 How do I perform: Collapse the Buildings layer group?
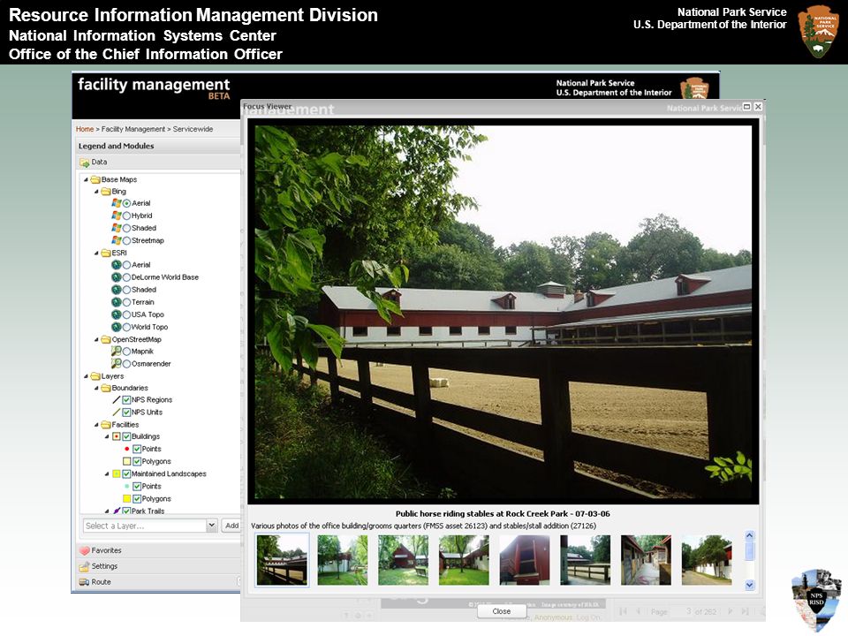coord(107,437)
